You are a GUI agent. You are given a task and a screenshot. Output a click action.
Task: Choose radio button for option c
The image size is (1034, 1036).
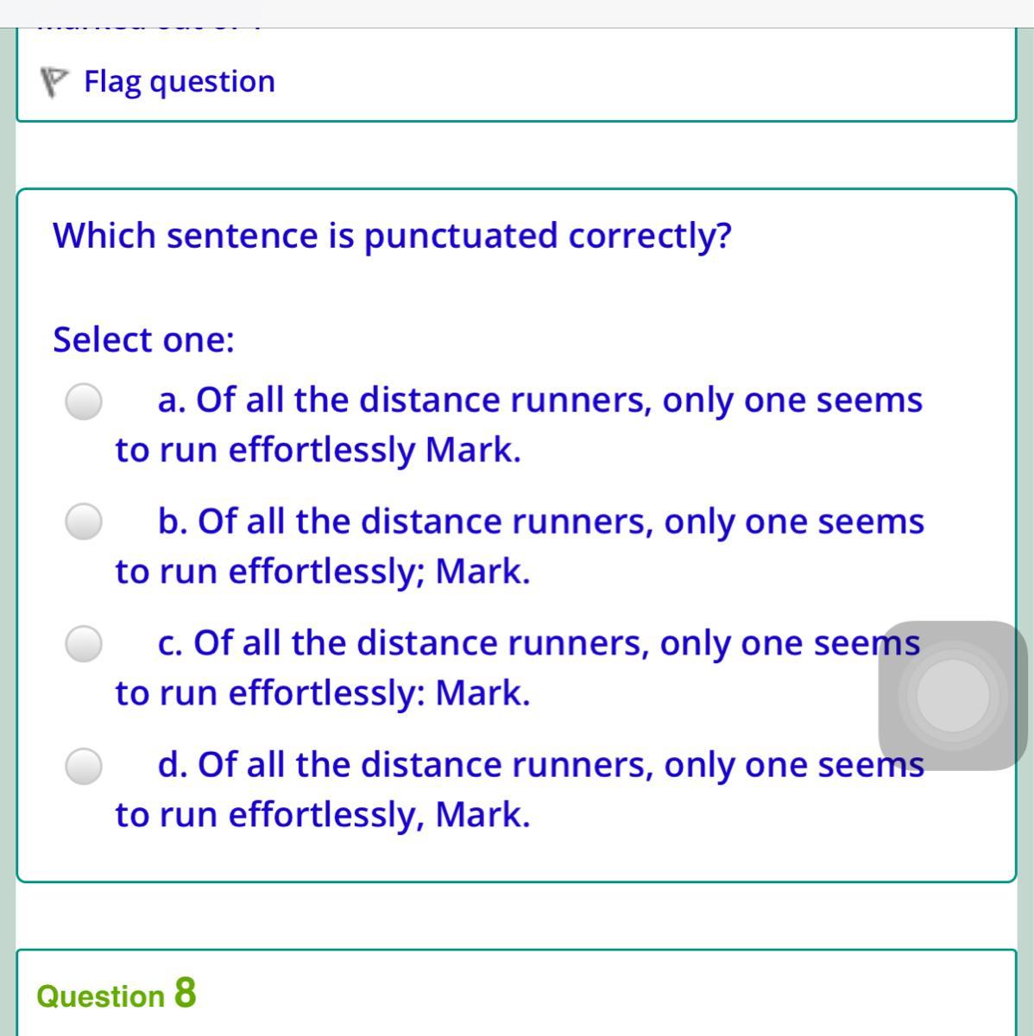pyautogui.click(x=85, y=643)
